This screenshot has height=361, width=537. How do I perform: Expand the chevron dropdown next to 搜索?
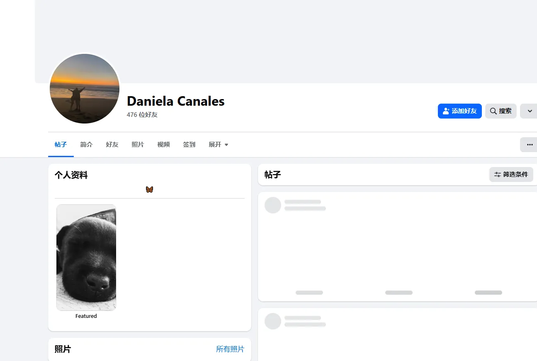[x=530, y=111]
